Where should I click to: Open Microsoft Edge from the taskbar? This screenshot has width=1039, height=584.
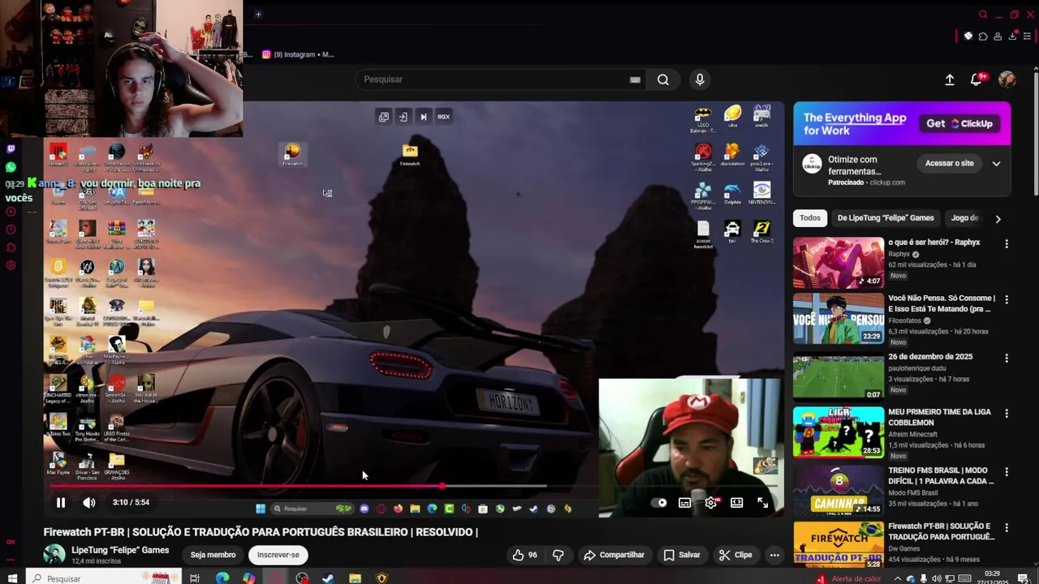click(222, 578)
